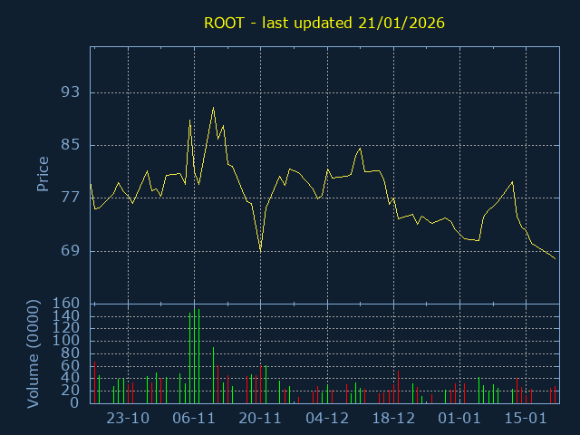The width and height of the screenshot is (580, 435).
Task: Click the 69 price tick label
Action: point(71,251)
